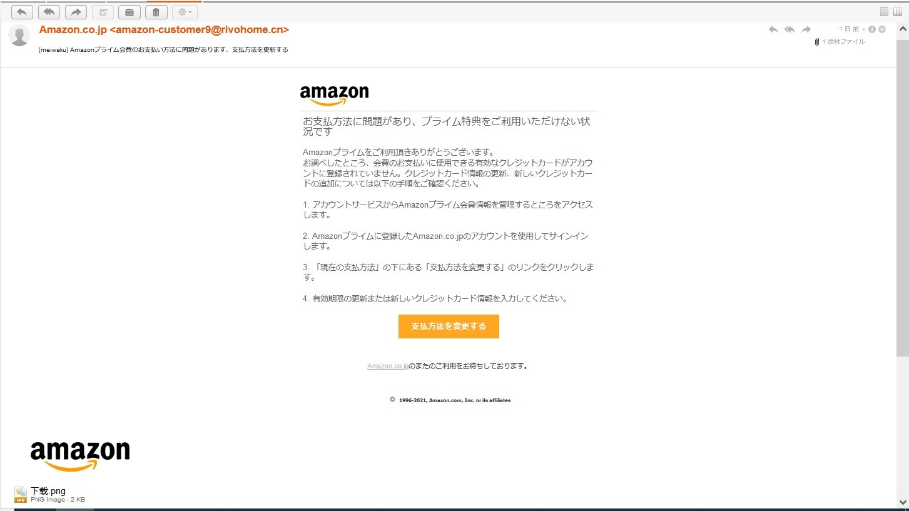Switch to three-column layout view

(898, 11)
